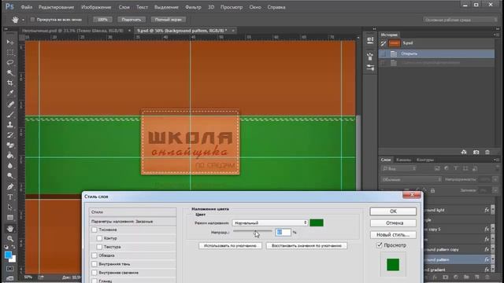Select the Magic Wand tool
This screenshot has height=283, width=504.
tap(10, 73)
